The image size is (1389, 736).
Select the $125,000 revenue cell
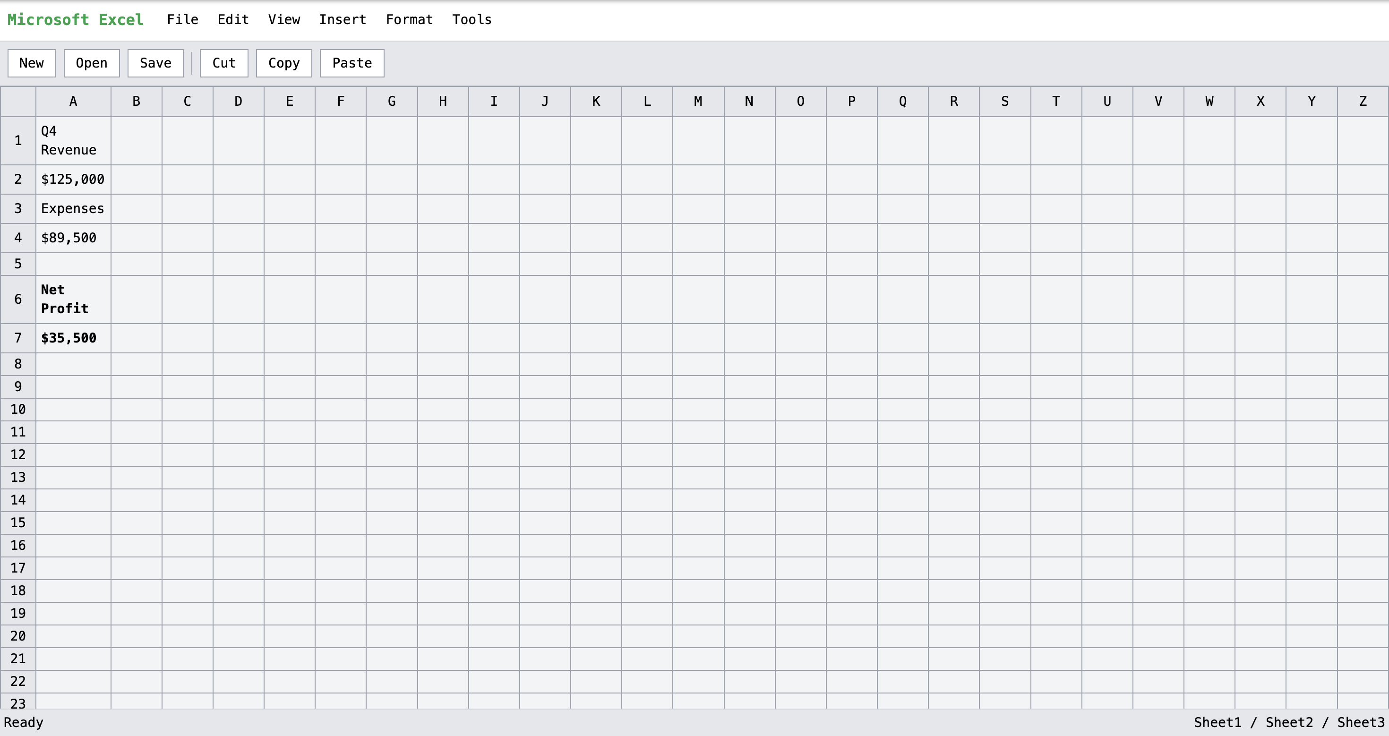click(73, 179)
